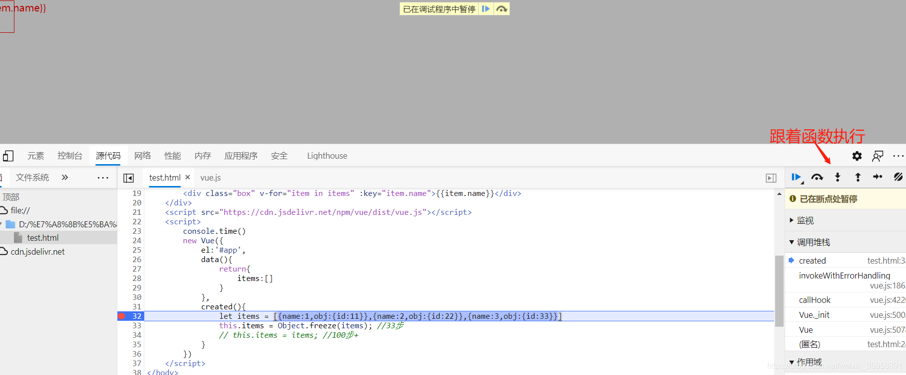Select the 源代码 tab
This screenshot has width=906, height=375.
click(x=108, y=156)
